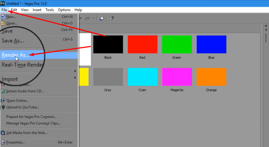Select the Black solid color preset
269x147 pixels.
point(108,44)
